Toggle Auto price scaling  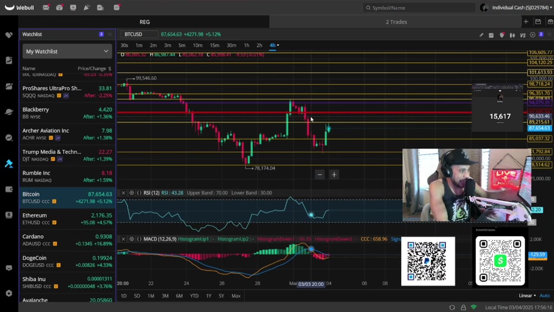point(544,296)
